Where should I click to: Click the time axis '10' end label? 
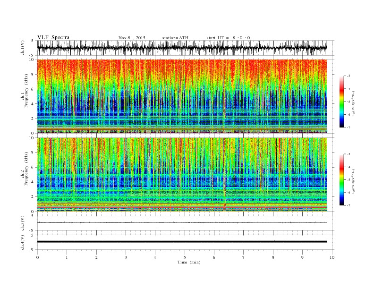[332, 257]
